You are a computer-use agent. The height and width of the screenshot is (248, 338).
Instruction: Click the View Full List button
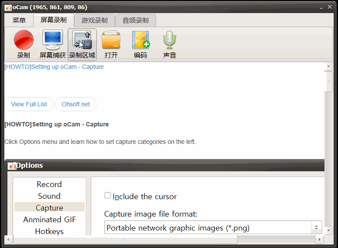point(29,104)
